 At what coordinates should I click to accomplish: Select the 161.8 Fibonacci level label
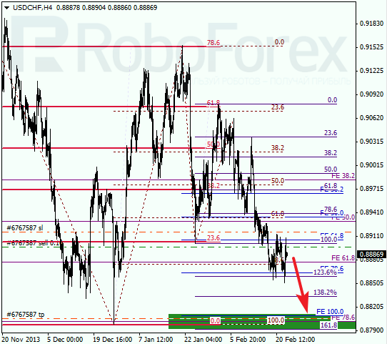[x=328, y=325]
